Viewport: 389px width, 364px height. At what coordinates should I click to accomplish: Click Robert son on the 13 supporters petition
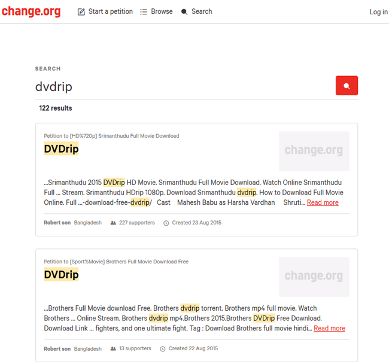click(x=57, y=348)
